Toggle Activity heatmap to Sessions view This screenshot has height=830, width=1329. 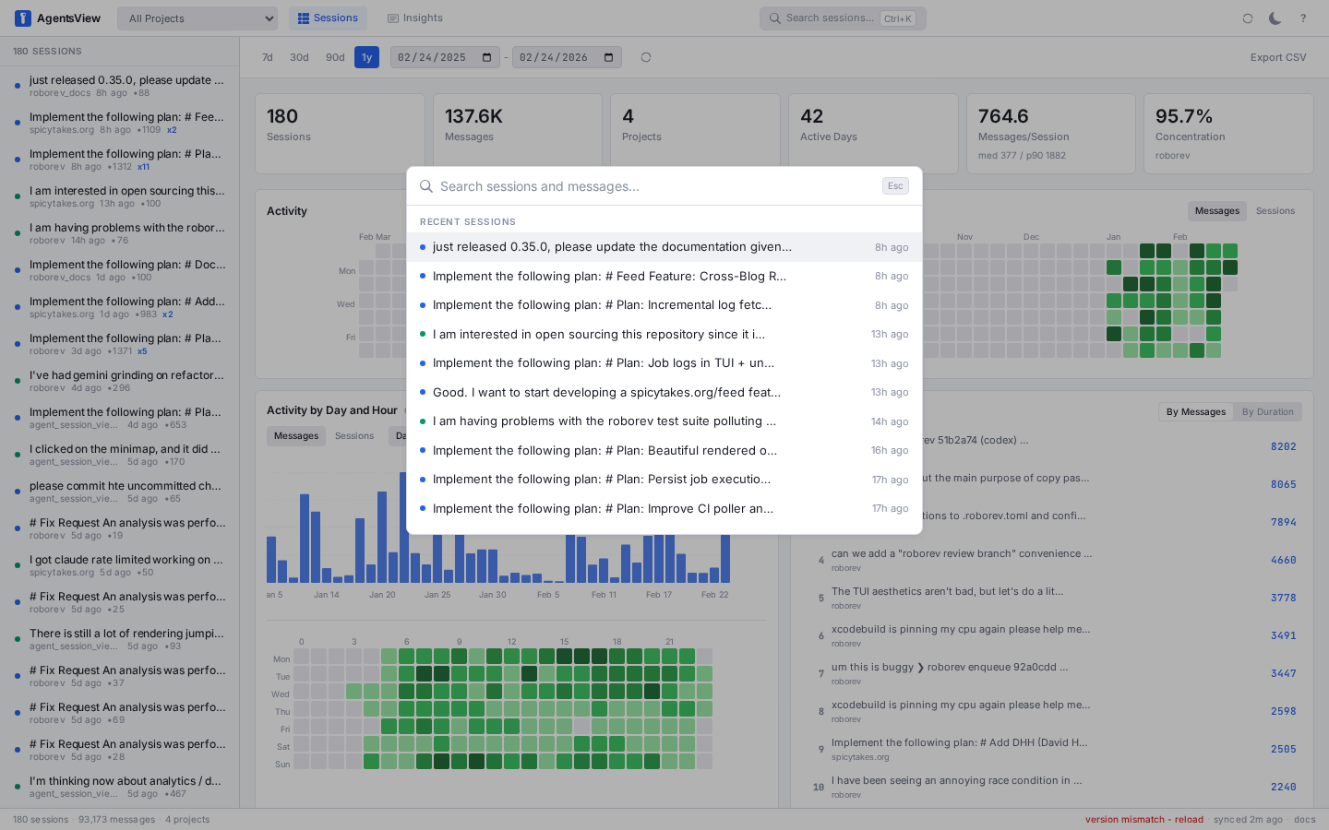pyautogui.click(x=1275, y=211)
